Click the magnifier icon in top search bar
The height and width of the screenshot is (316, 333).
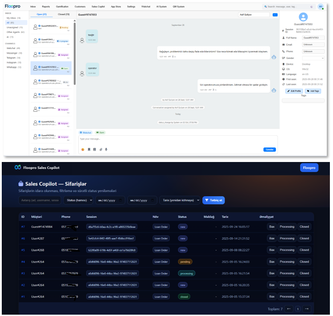click(x=265, y=7)
